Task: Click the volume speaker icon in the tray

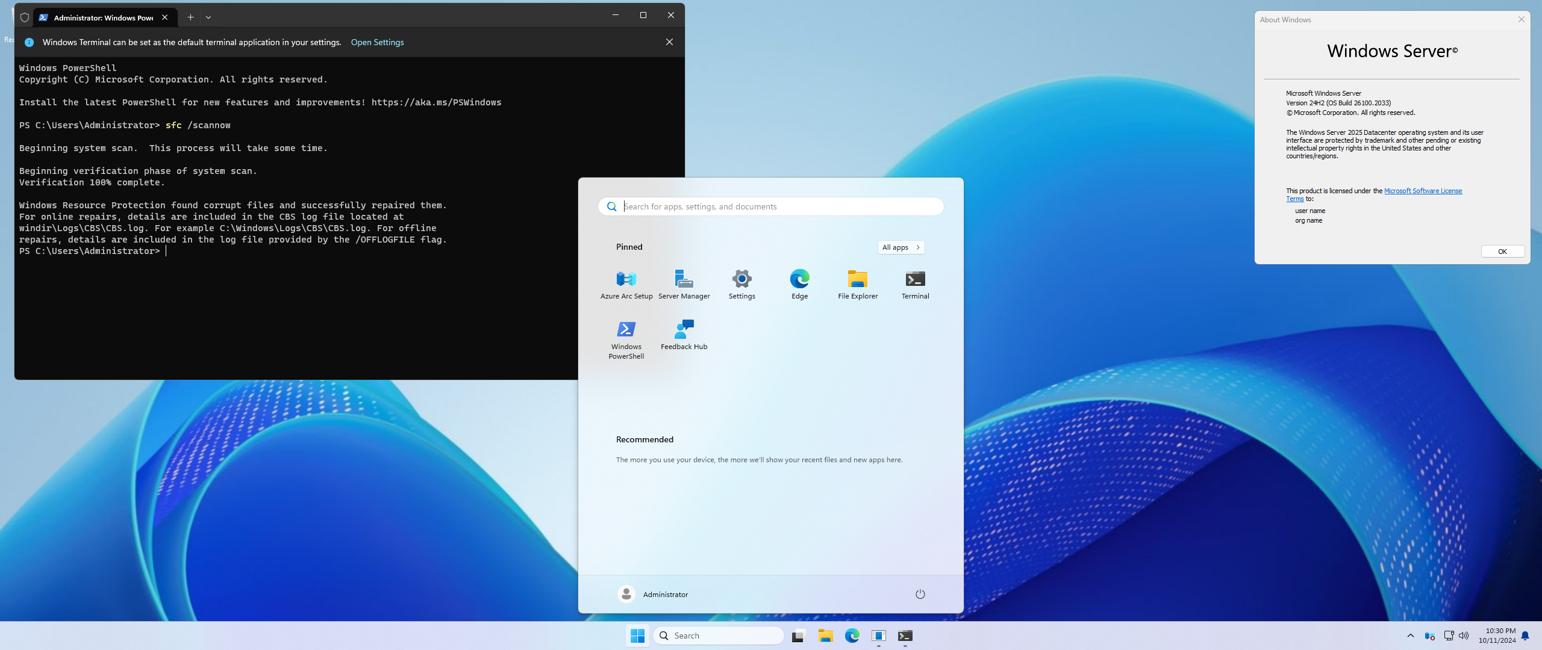Action: 1464,636
